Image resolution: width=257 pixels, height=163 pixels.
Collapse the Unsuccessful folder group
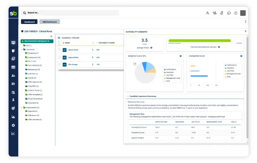coord(21,108)
